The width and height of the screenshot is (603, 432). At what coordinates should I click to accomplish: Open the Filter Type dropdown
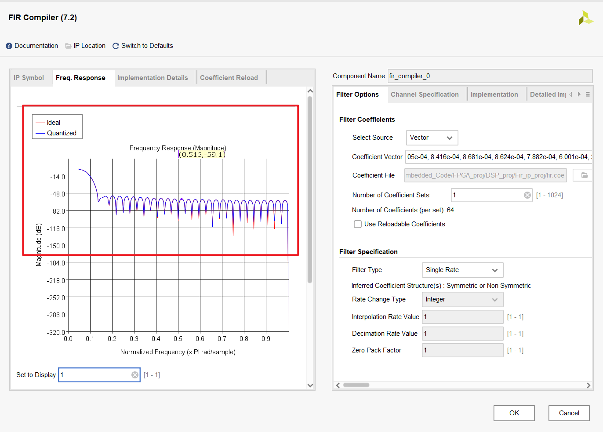click(462, 270)
